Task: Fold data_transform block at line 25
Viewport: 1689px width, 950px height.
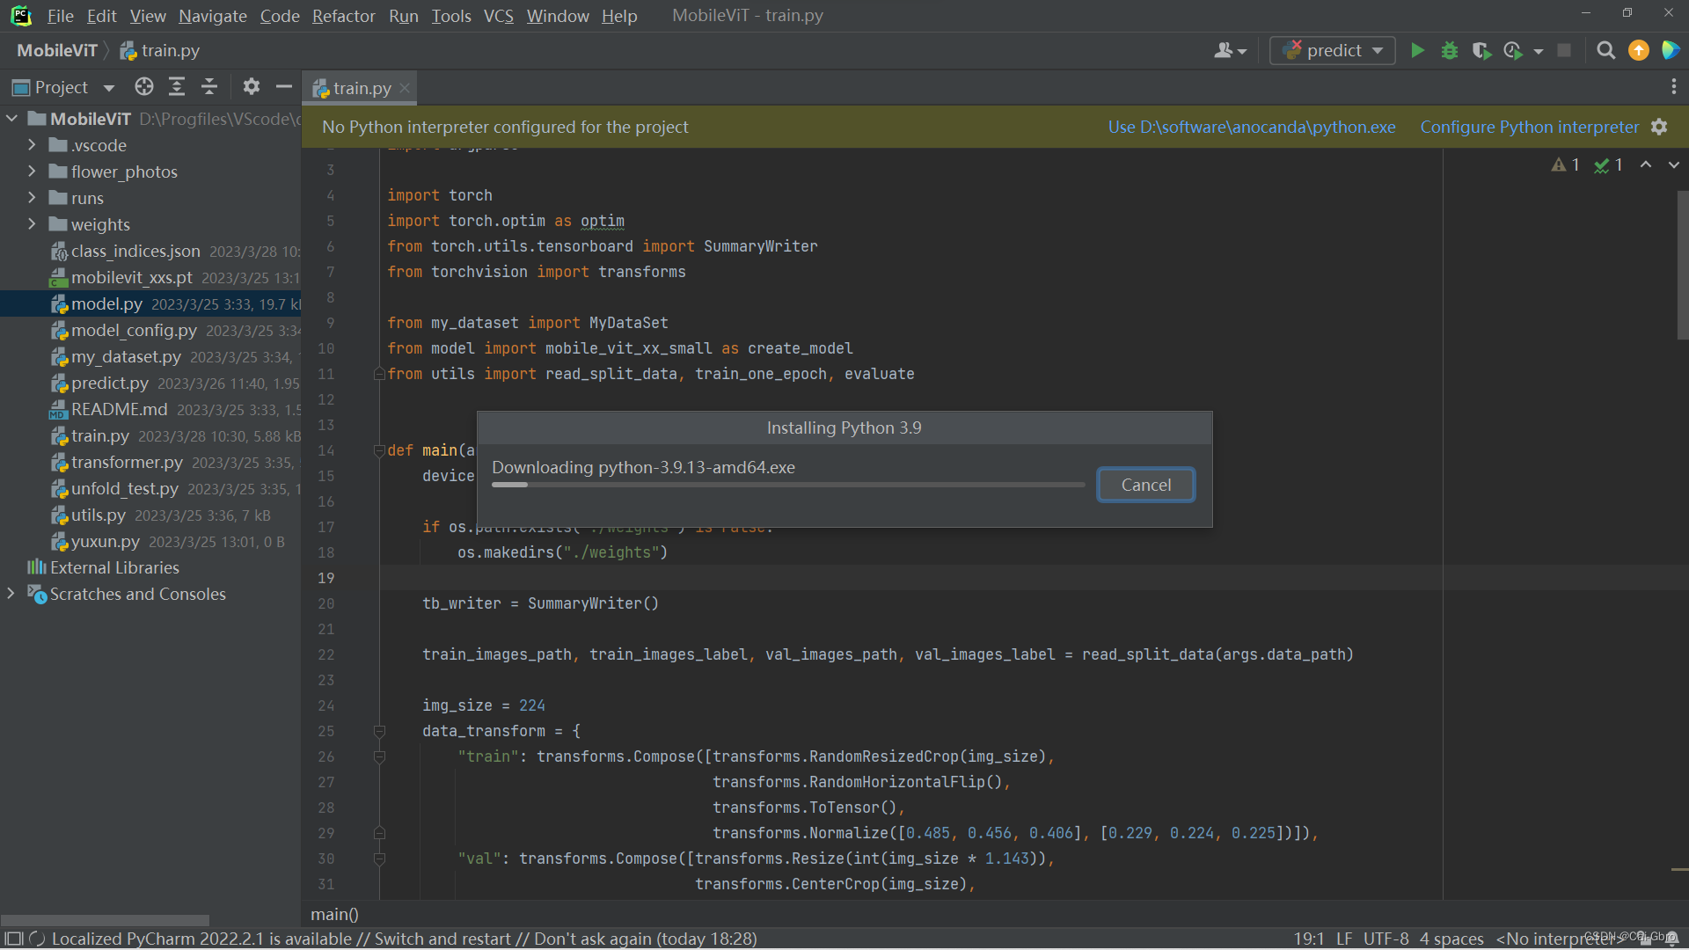Action: [x=379, y=731]
